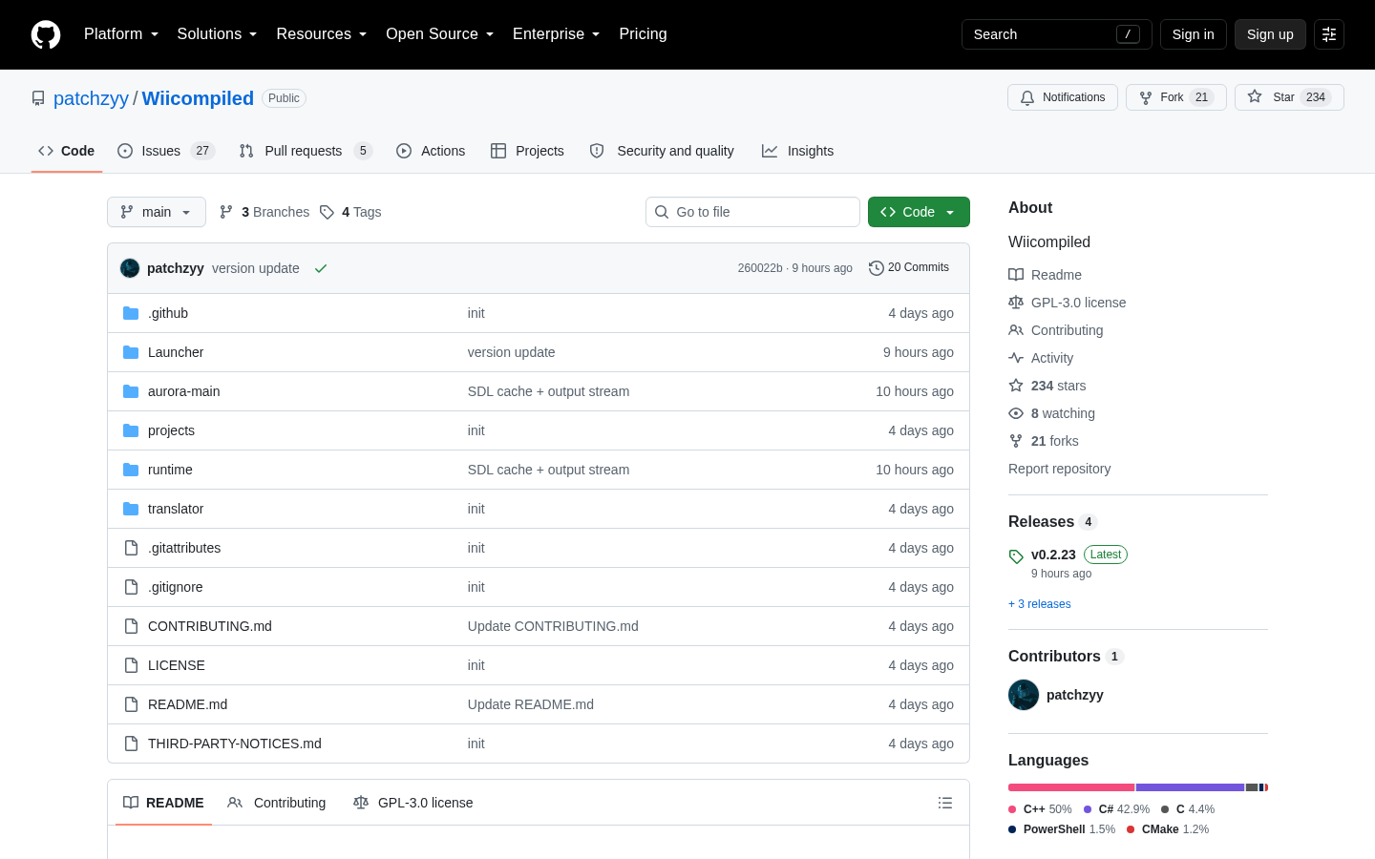Open 'Update CONTRIBUTING.md' commit message
Viewport: 1375px width, 859px height.
pos(553,626)
